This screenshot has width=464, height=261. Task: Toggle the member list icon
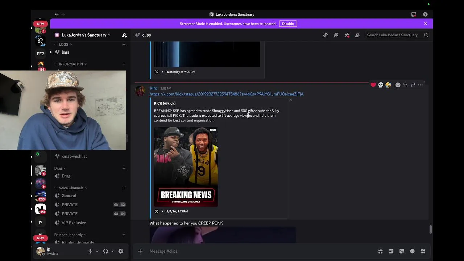[357, 35]
